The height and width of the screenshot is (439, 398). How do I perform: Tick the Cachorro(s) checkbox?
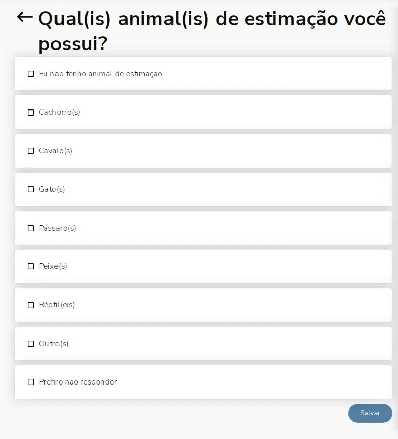[31, 113]
